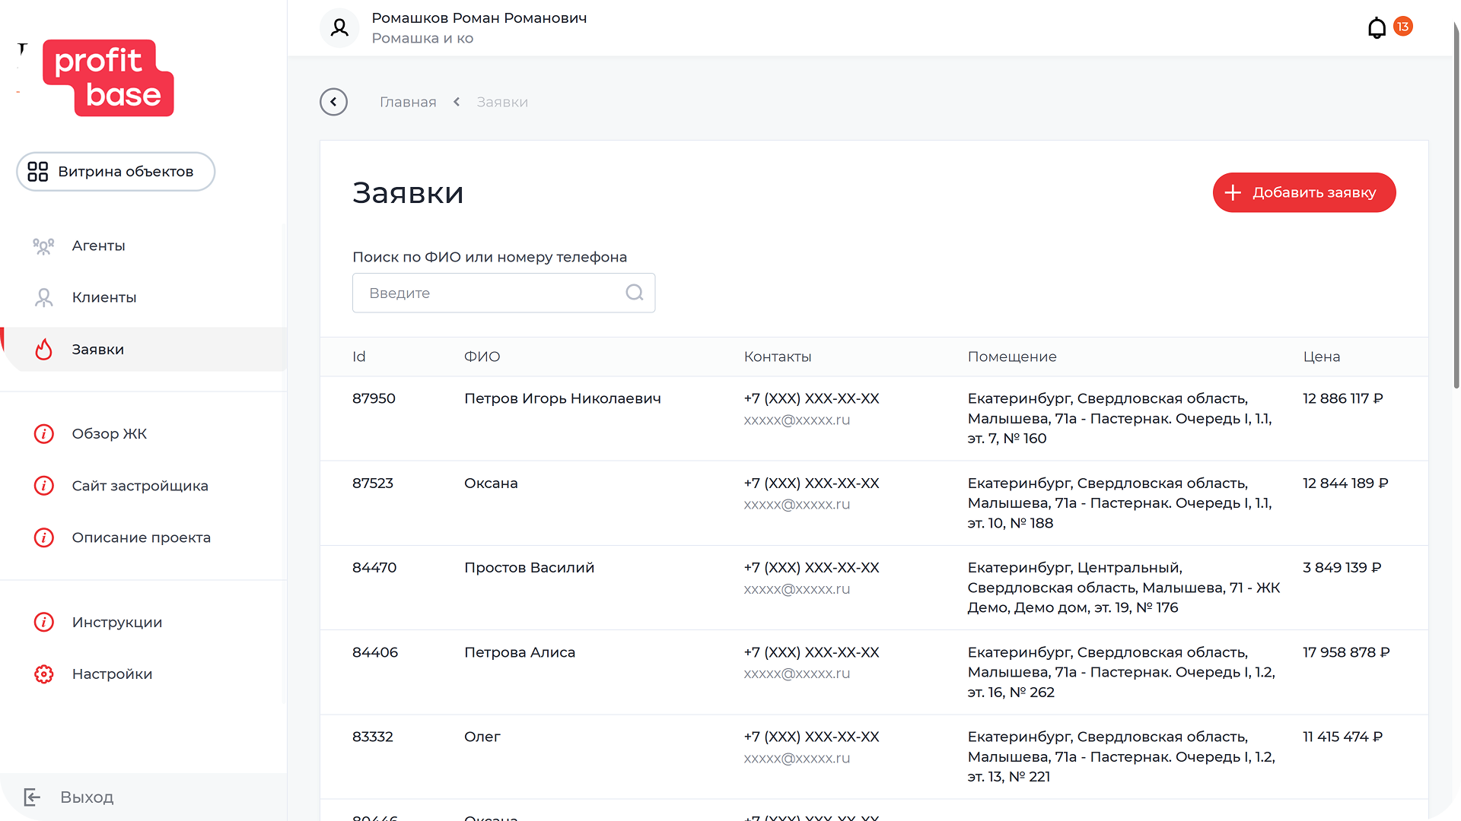Click the page vertical scrollbar
Viewport: 1461px width, 821px height.
(1456, 205)
